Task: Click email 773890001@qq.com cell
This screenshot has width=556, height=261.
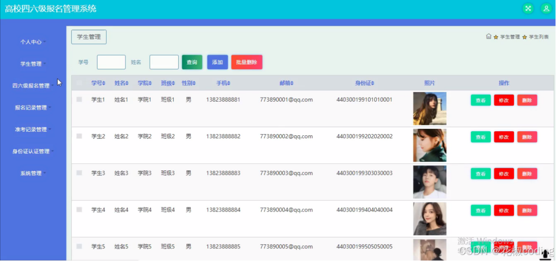Action: coord(286,100)
